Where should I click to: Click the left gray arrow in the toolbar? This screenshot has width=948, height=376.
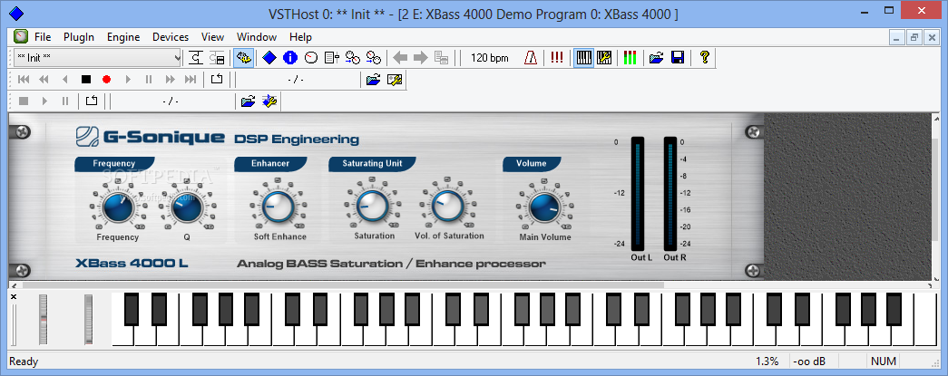pos(400,58)
